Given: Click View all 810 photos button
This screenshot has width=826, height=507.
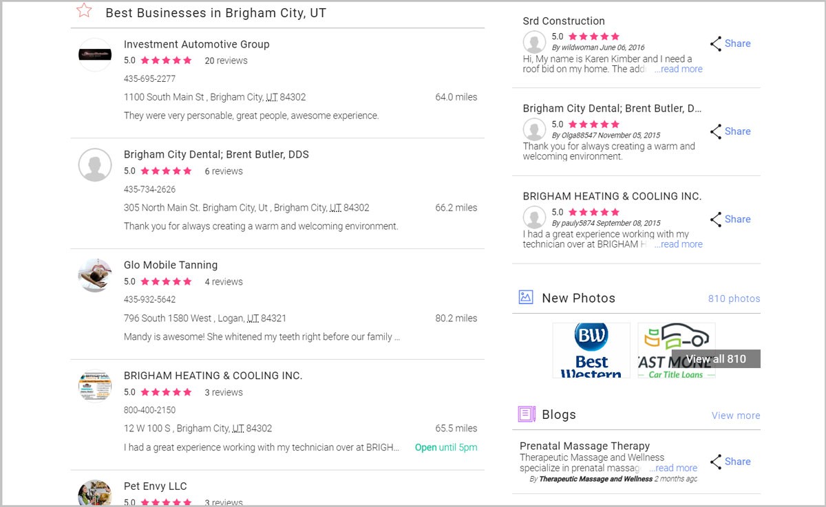Looking at the screenshot, I should click(x=716, y=358).
